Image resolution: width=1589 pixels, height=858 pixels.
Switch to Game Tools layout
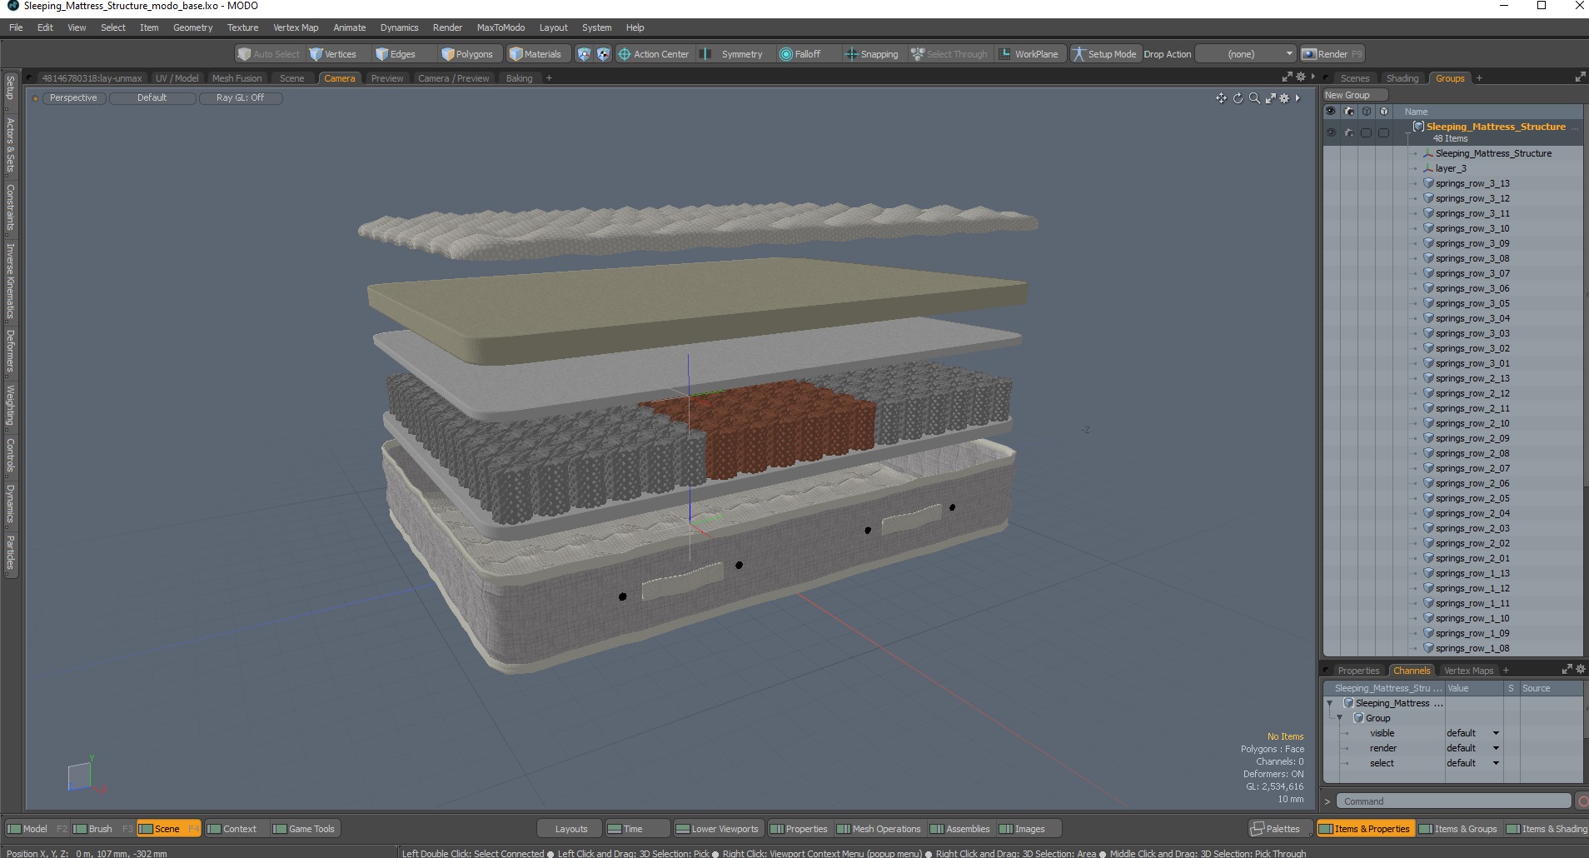pyautogui.click(x=304, y=829)
